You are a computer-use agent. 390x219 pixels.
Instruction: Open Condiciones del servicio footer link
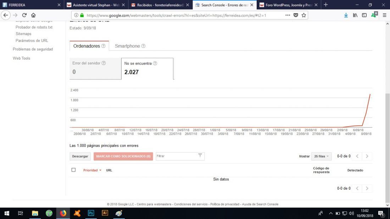pos(191,204)
